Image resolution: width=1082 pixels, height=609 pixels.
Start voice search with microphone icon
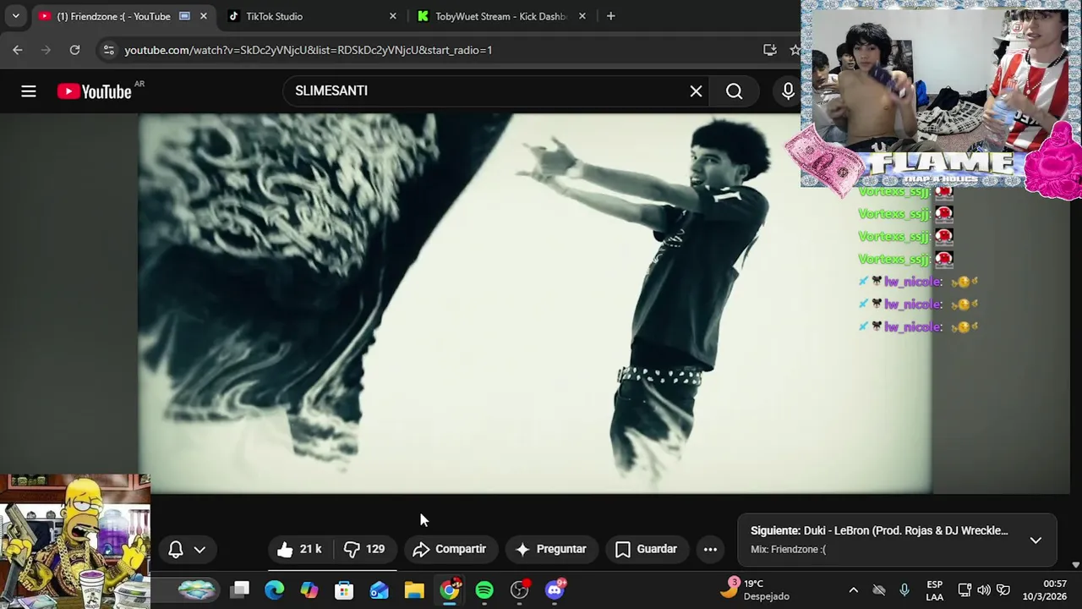click(788, 91)
